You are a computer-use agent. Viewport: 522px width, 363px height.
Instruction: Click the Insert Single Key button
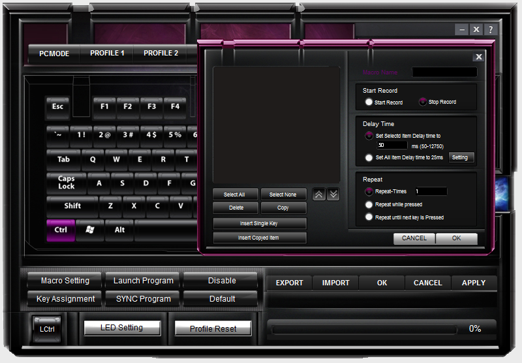260,223
